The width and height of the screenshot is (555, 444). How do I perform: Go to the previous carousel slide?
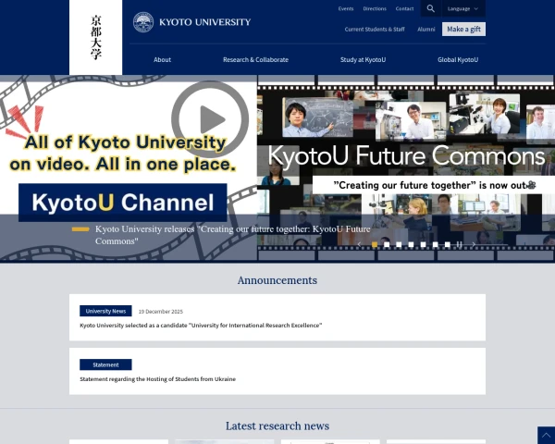(359, 244)
